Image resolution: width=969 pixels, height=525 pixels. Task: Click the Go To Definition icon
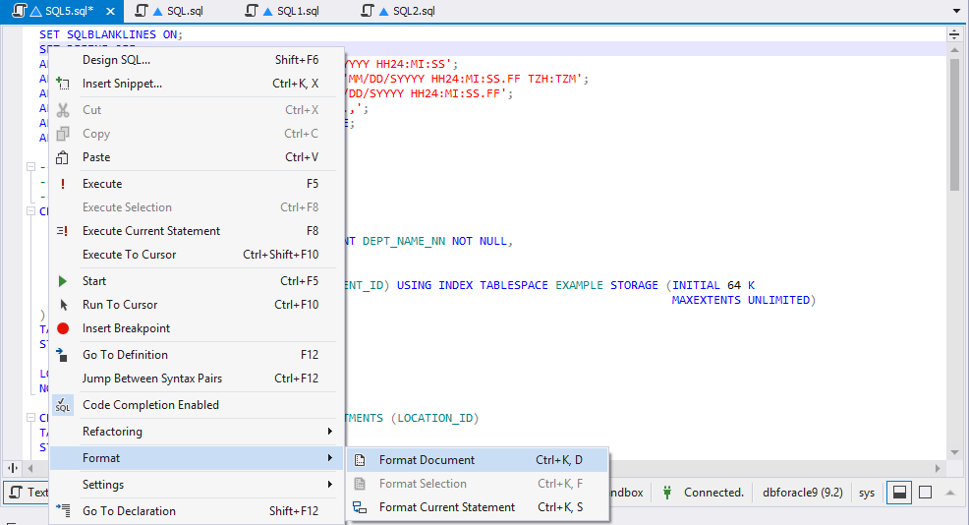pos(62,354)
